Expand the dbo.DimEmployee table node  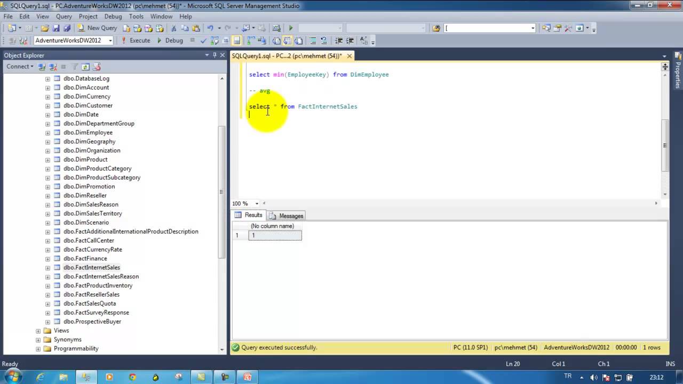(47, 132)
